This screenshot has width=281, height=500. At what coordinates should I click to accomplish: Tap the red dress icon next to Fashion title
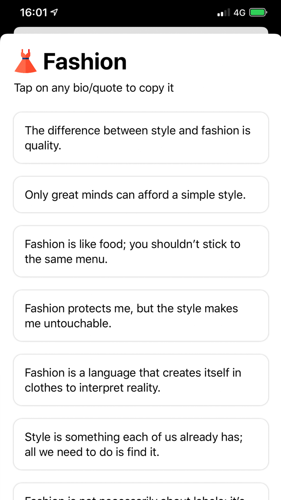[x=25, y=60]
